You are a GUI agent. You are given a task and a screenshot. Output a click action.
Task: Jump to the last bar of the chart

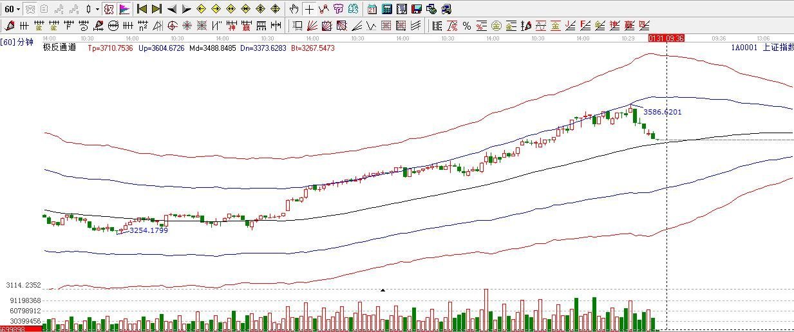[156, 9]
